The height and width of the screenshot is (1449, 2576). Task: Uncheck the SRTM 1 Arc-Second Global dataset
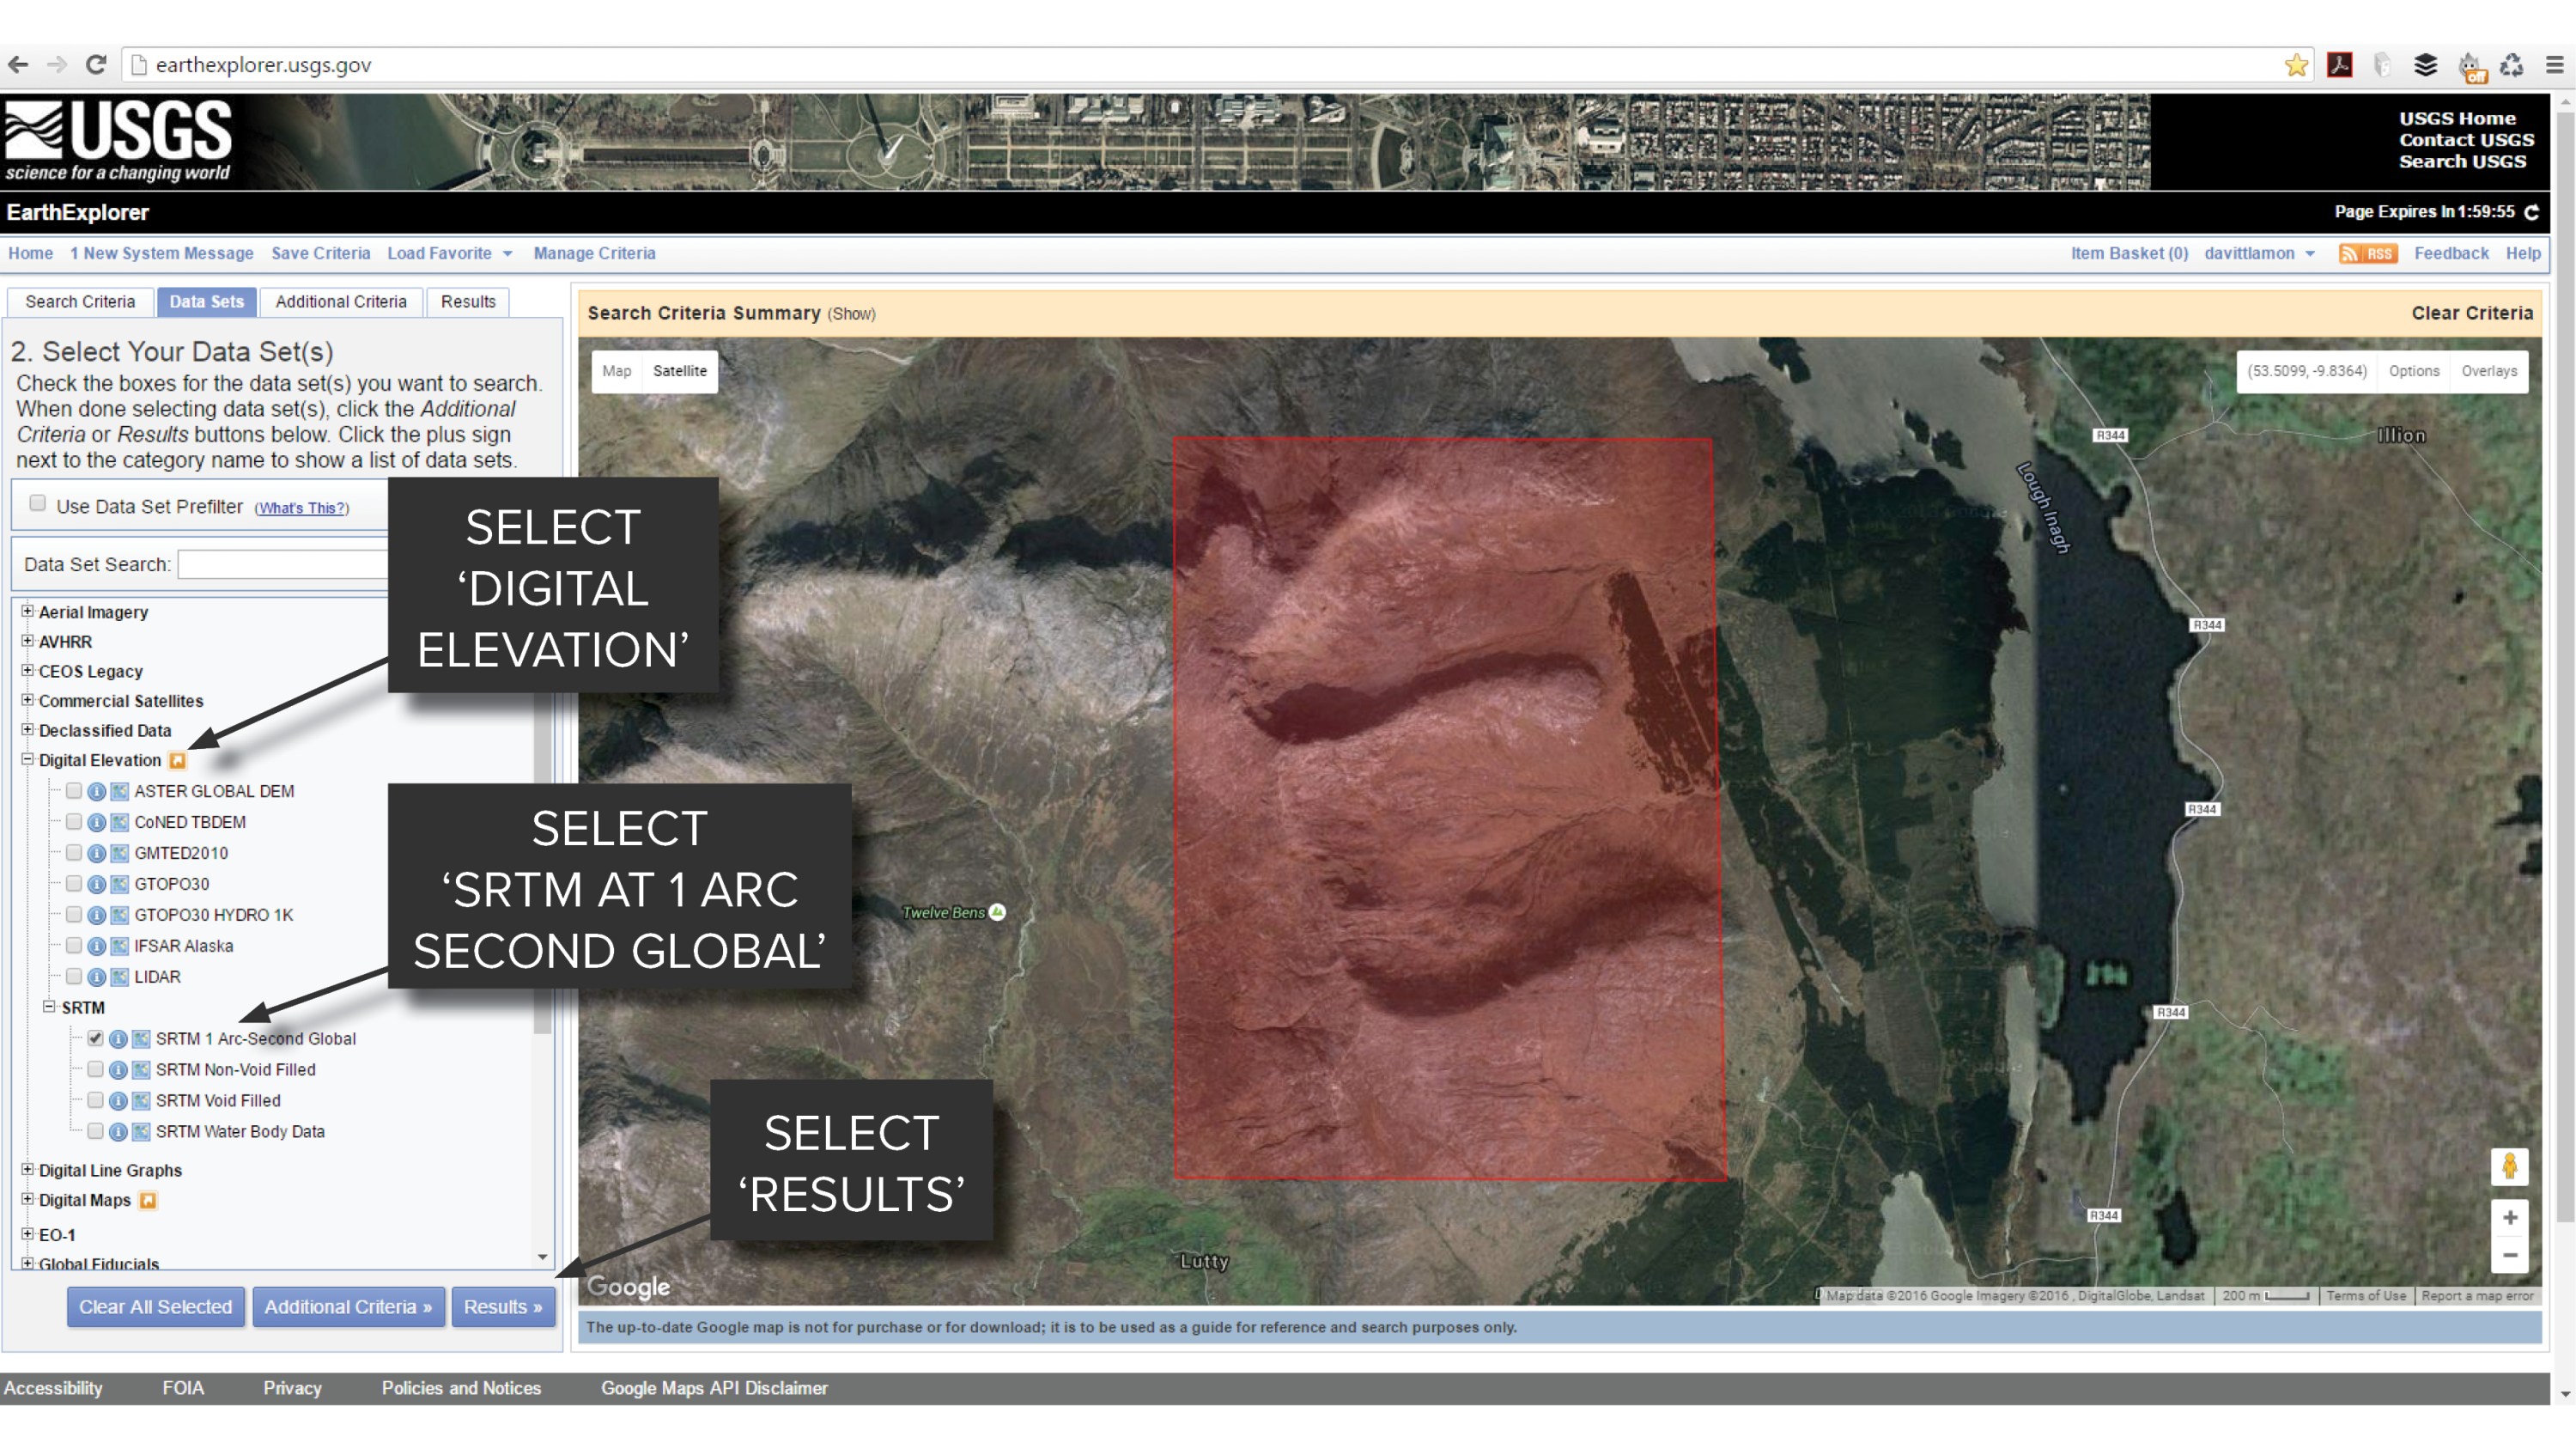point(95,1039)
